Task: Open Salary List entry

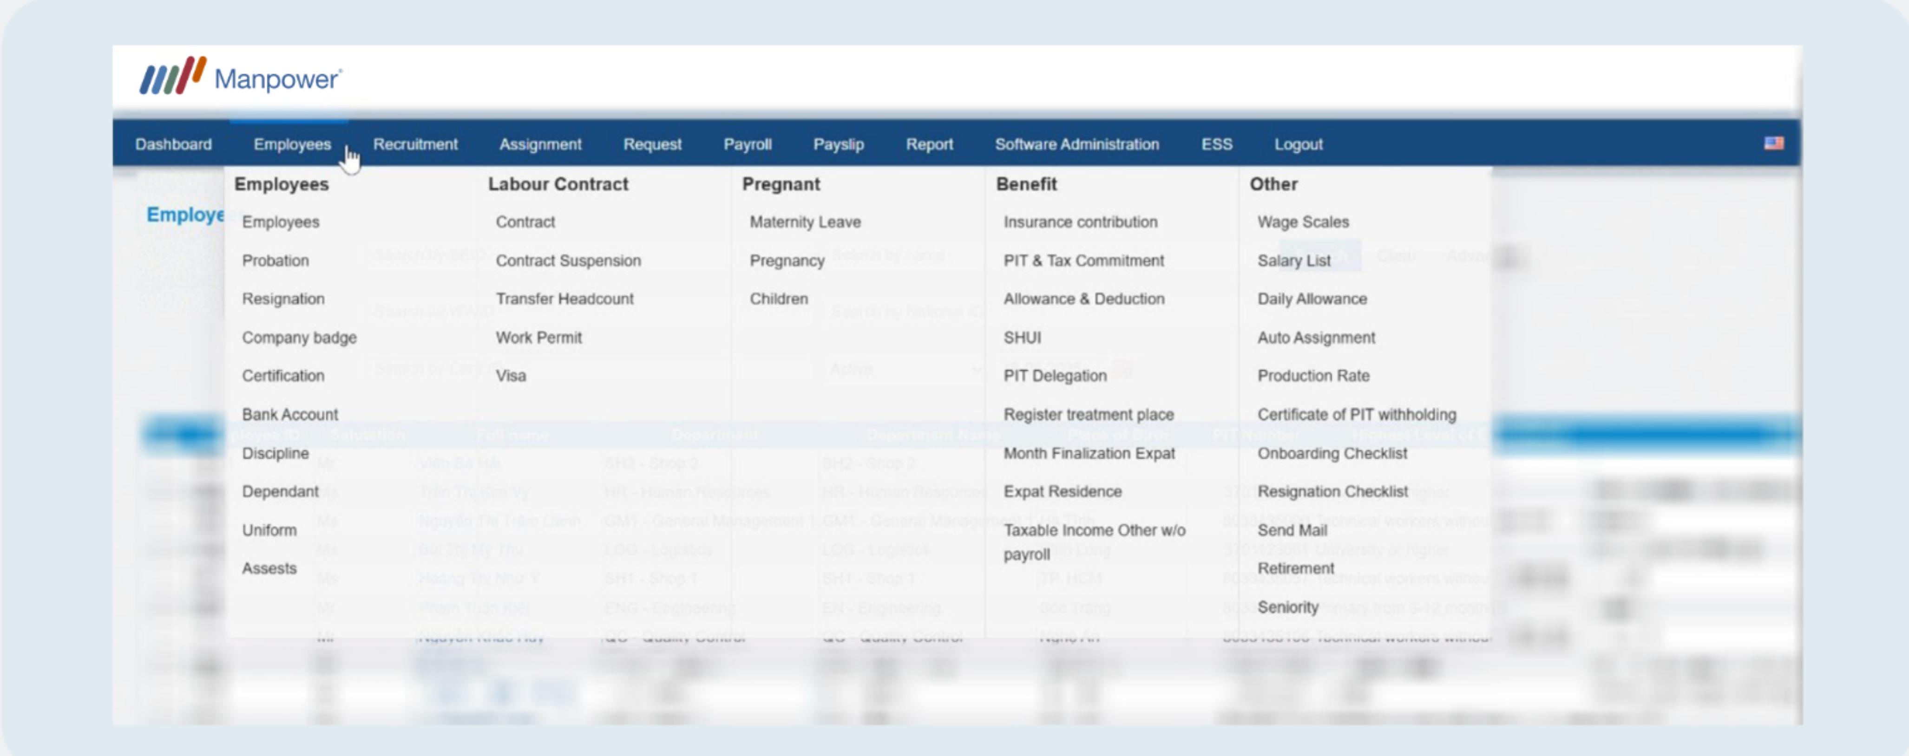Action: (1294, 261)
